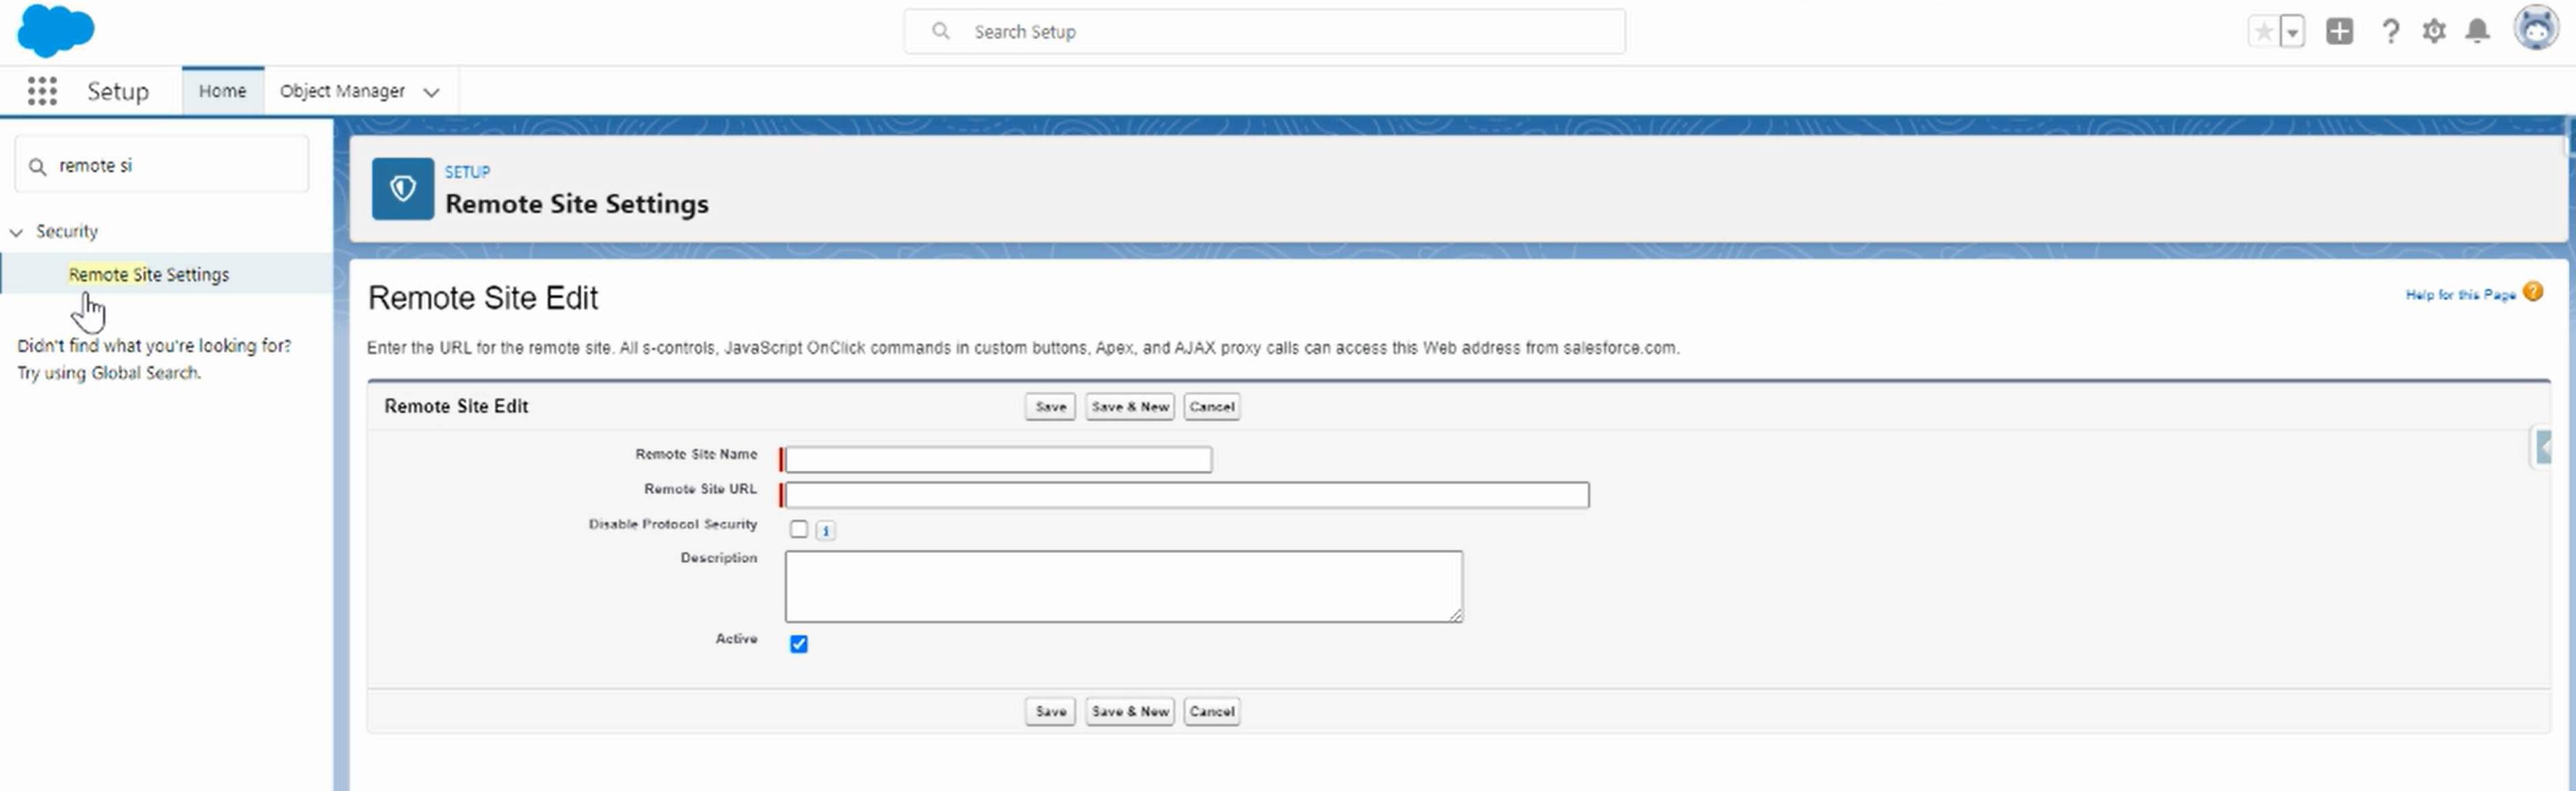Click the Favorites star icon
The image size is (2576, 791).
(x=2263, y=32)
